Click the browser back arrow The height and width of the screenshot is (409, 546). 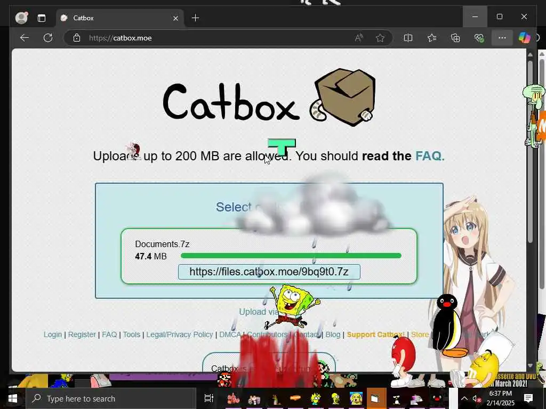(x=25, y=38)
